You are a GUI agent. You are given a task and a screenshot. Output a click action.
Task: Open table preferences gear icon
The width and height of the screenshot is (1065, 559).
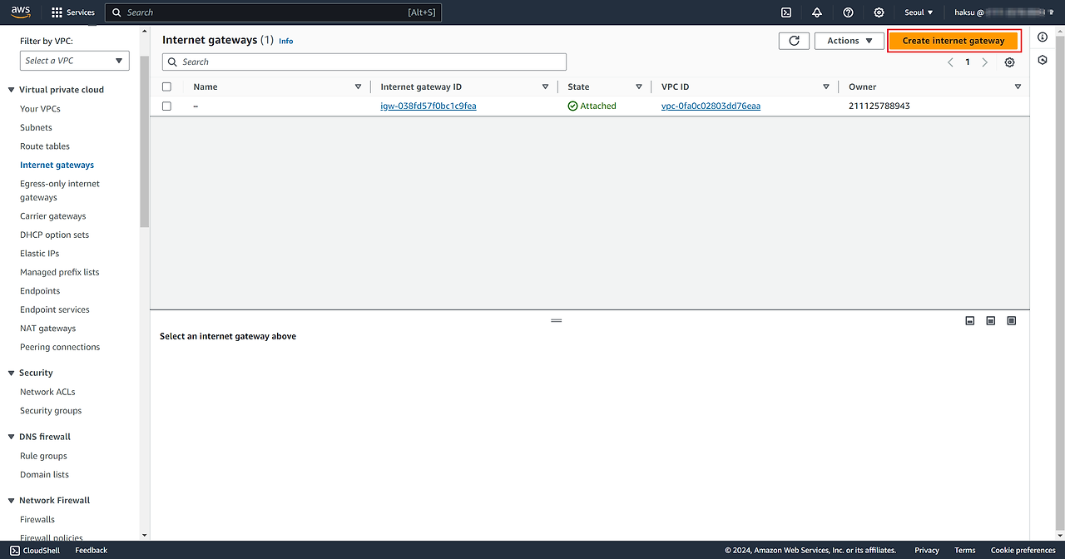pos(1009,62)
